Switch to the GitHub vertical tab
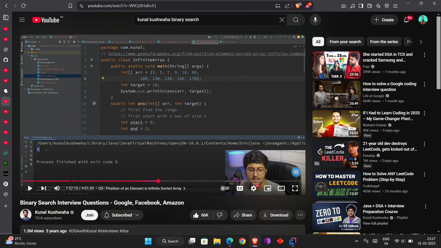The height and width of the screenshot is (248, 441). click(6, 60)
